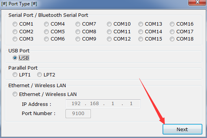The image size is (207, 138).
Task: Select LPT2 parallel port option
Action: [39, 75]
